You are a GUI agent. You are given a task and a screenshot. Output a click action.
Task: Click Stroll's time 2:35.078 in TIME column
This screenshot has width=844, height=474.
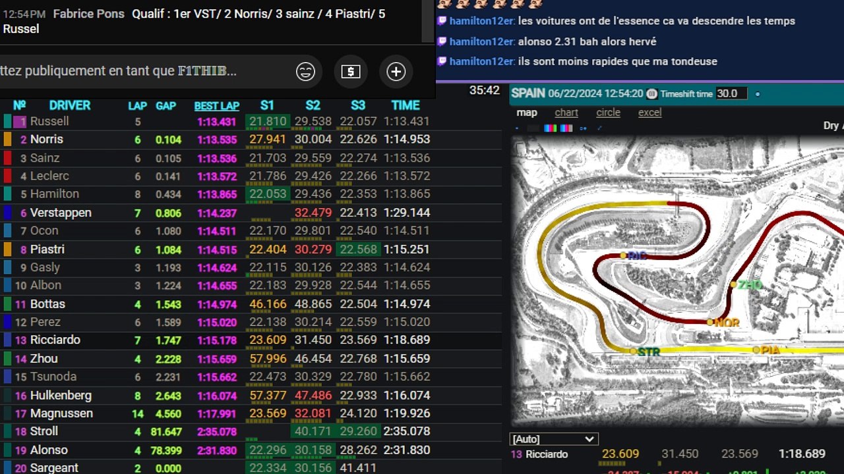point(407,432)
